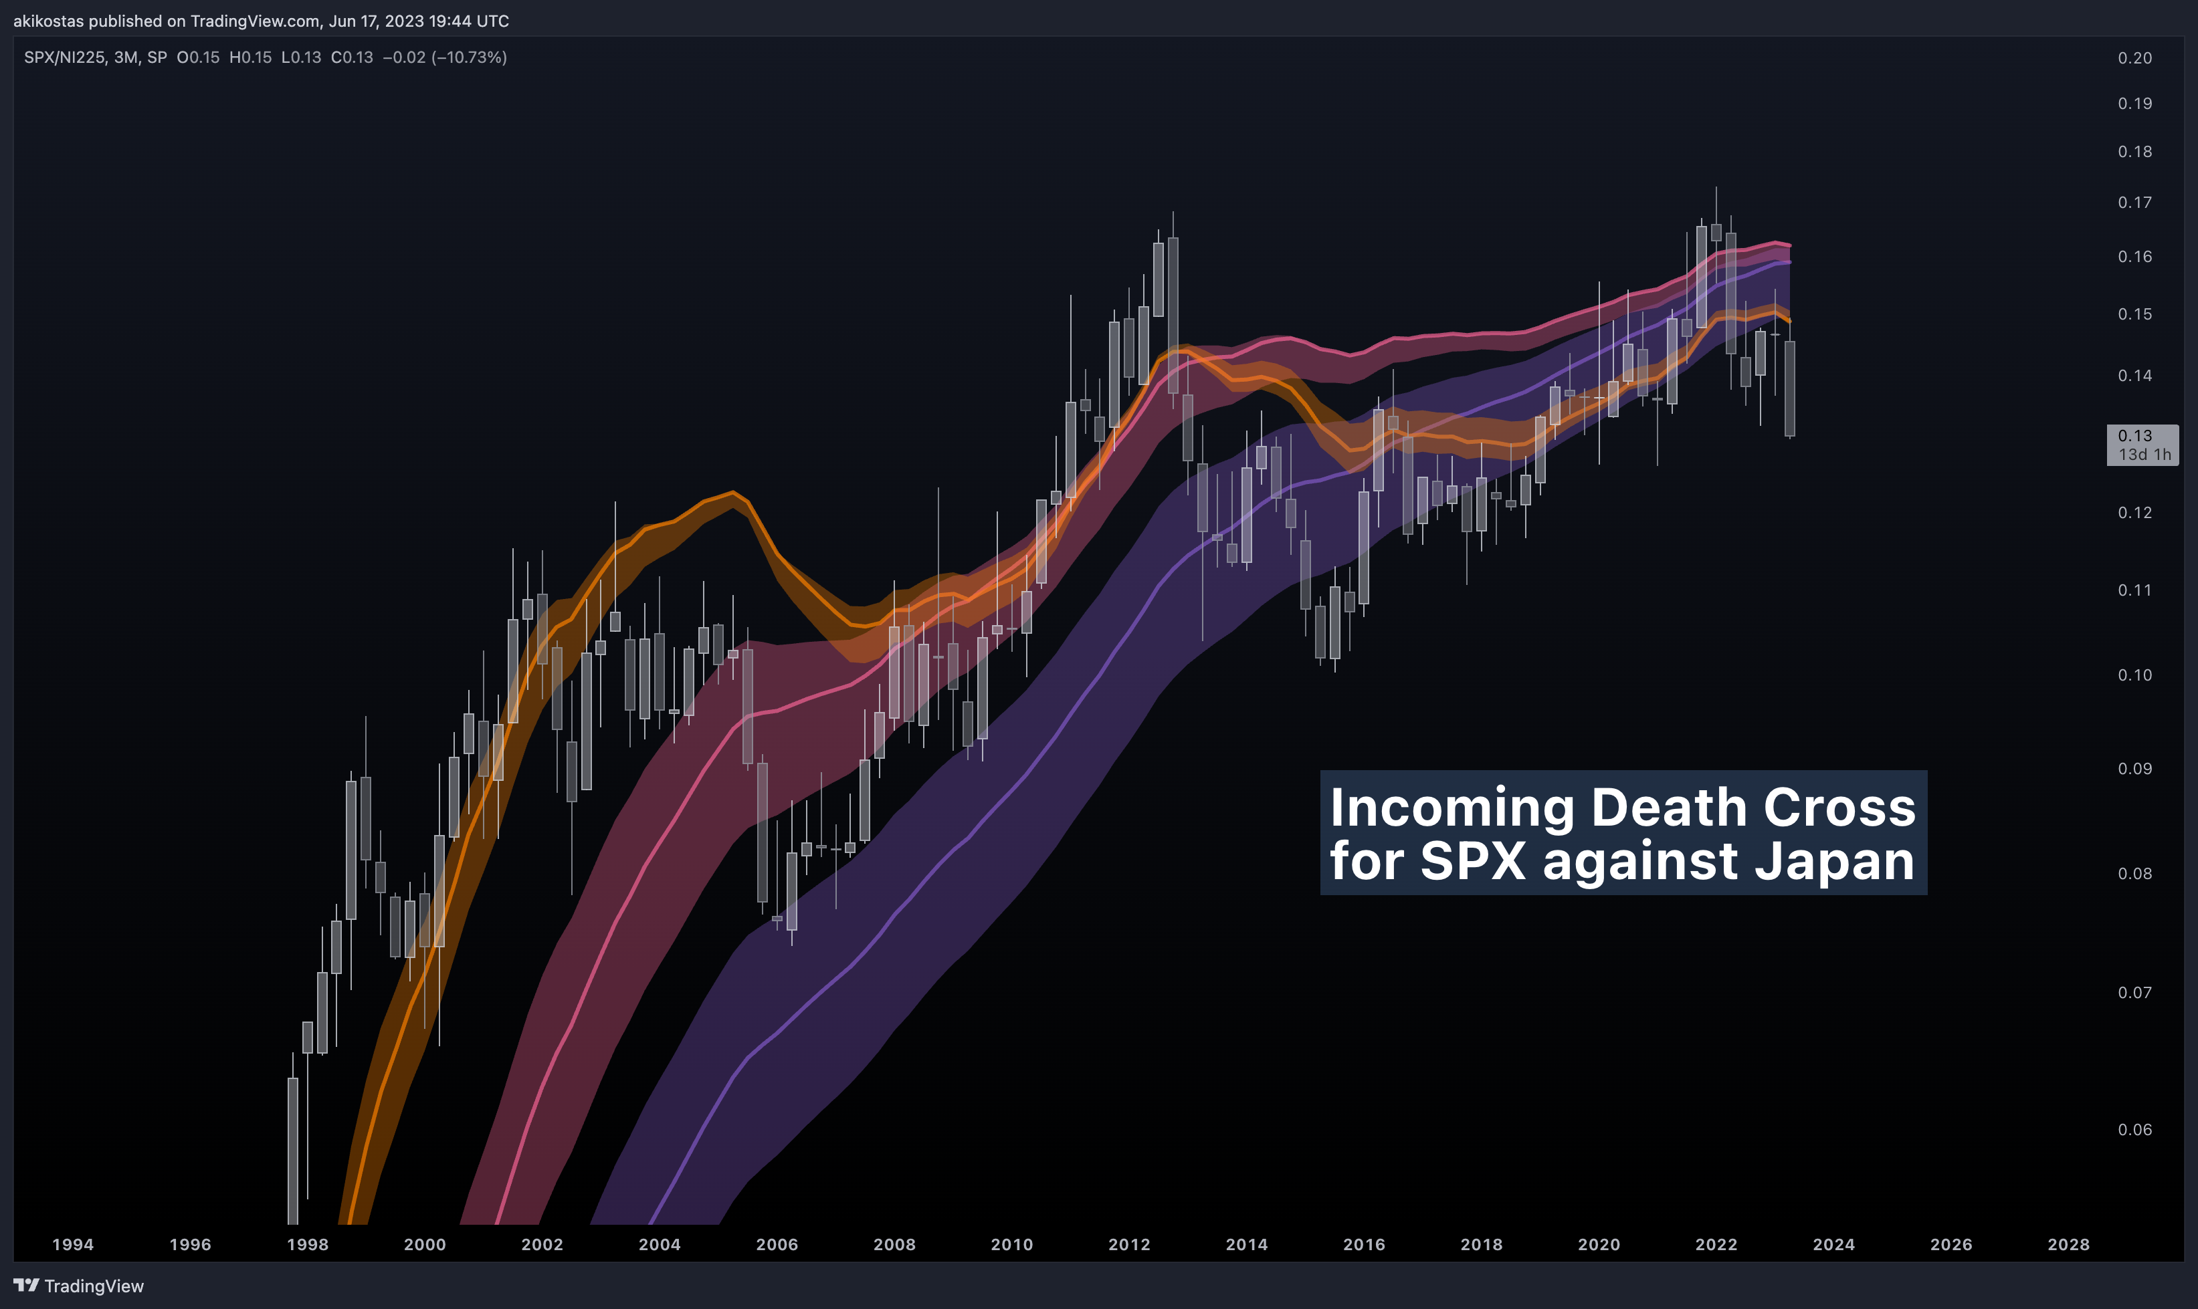Click the 0.17 price axis label

2134,203
